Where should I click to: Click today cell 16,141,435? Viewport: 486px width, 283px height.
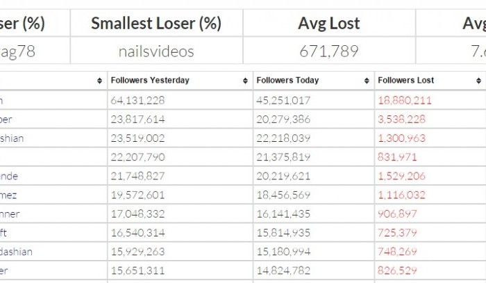tap(283, 214)
